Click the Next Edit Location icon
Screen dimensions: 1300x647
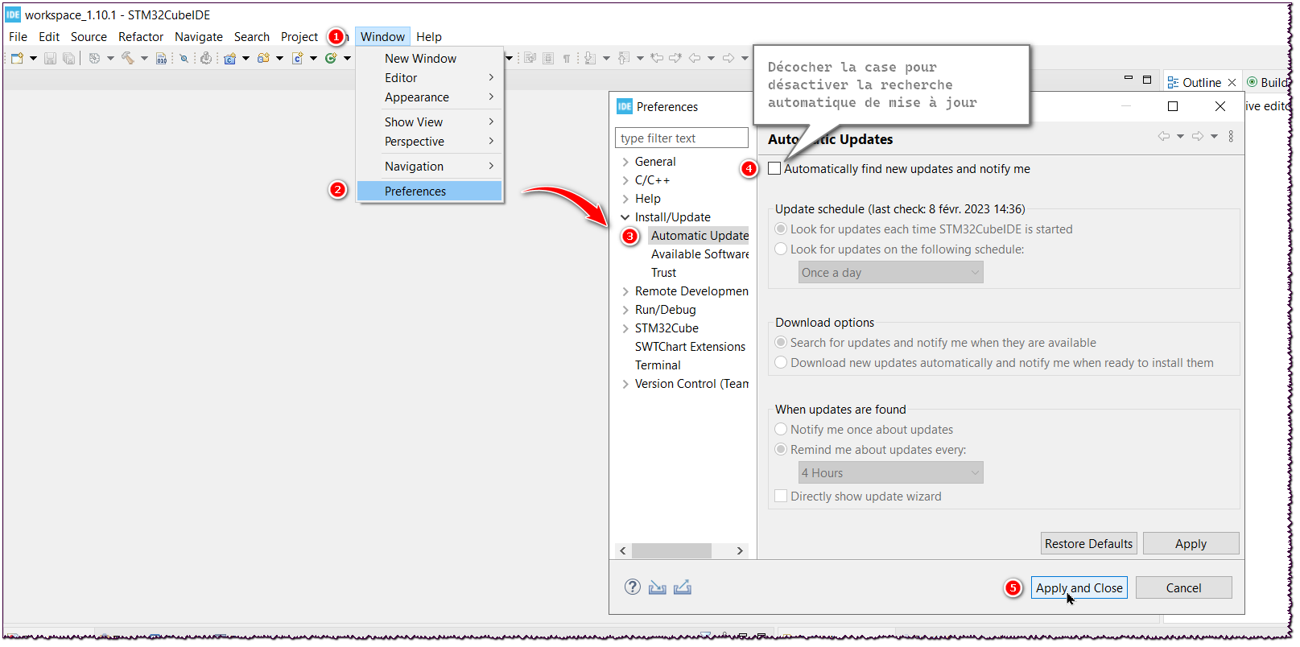point(675,57)
